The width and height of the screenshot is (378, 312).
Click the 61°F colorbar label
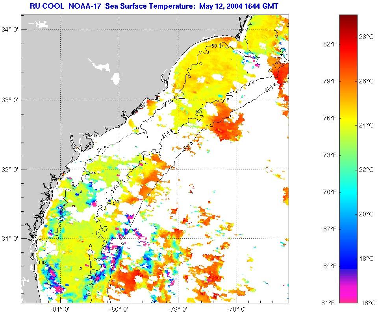[x=328, y=303]
